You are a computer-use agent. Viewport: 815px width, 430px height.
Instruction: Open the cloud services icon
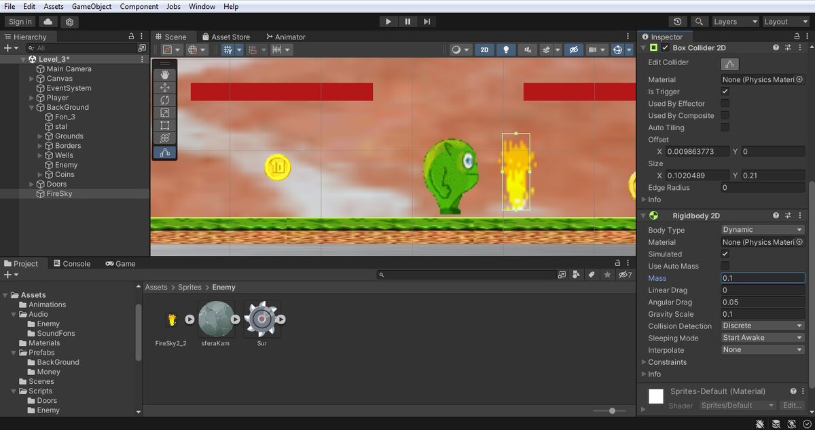pos(48,22)
